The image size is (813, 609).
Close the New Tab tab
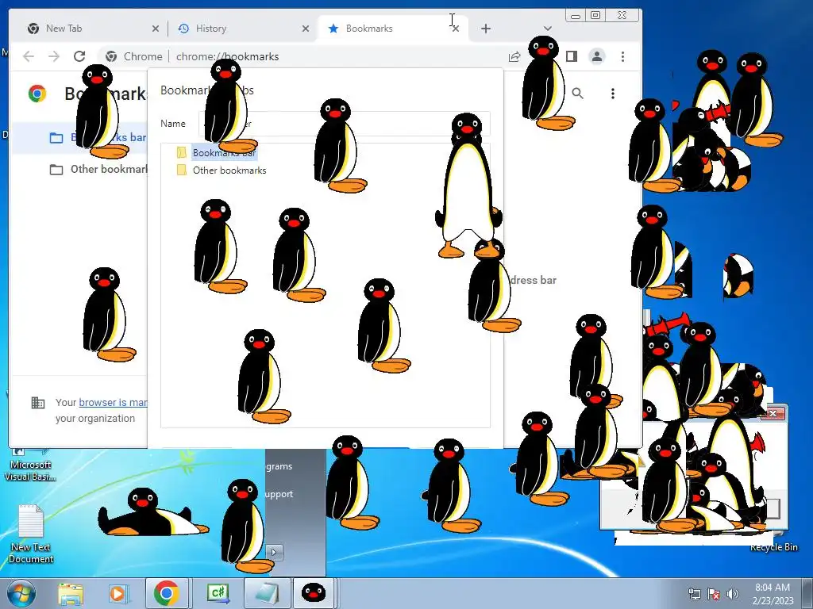pyautogui.click(x=155, y=29)
